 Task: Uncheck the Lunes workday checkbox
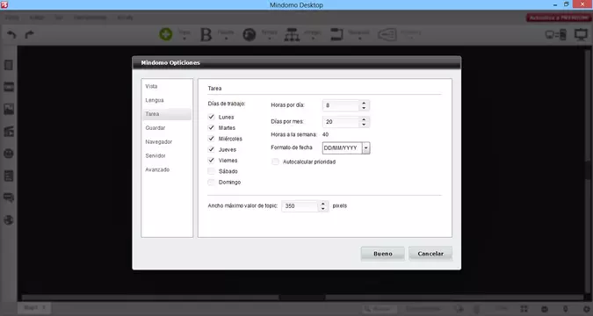click(212, 117)
